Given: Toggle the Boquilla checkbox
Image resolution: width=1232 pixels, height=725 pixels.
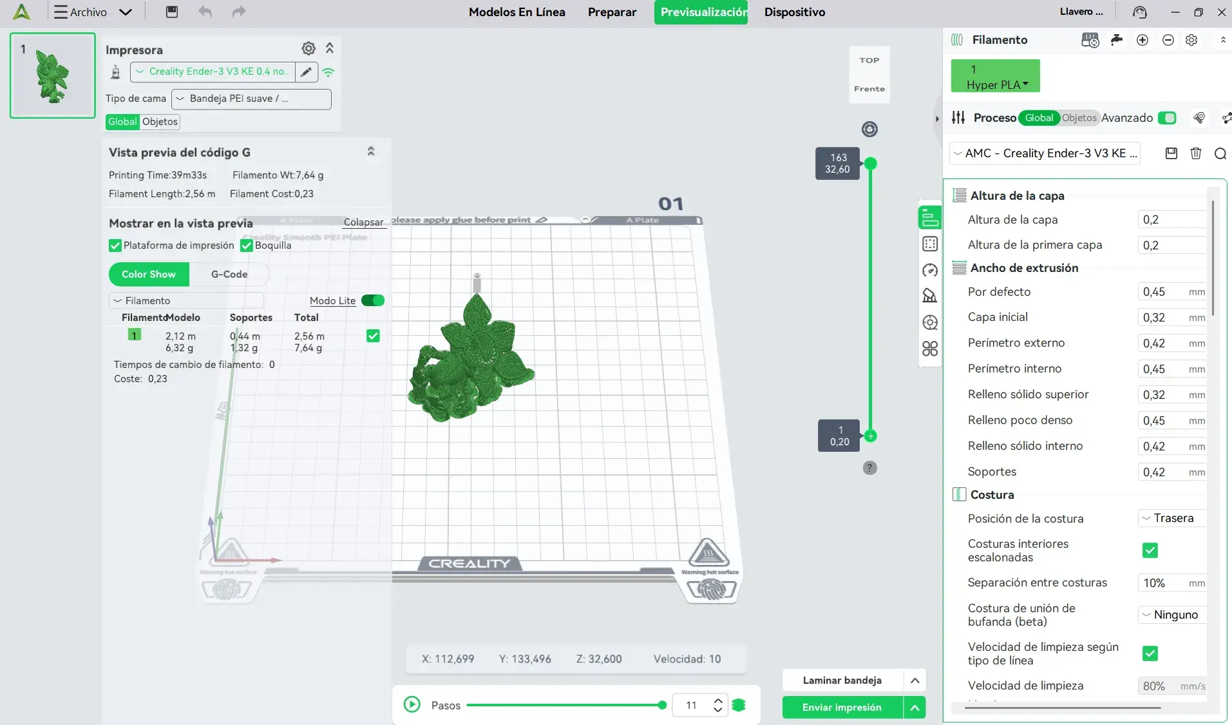Looking at the screenshot, I should point(246,246).
